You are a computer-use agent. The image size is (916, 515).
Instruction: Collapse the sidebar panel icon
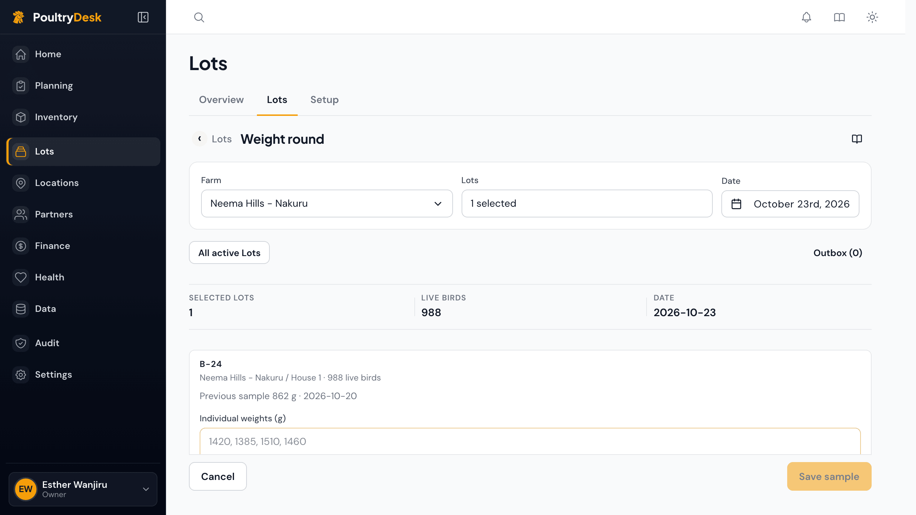pos(143,17)
